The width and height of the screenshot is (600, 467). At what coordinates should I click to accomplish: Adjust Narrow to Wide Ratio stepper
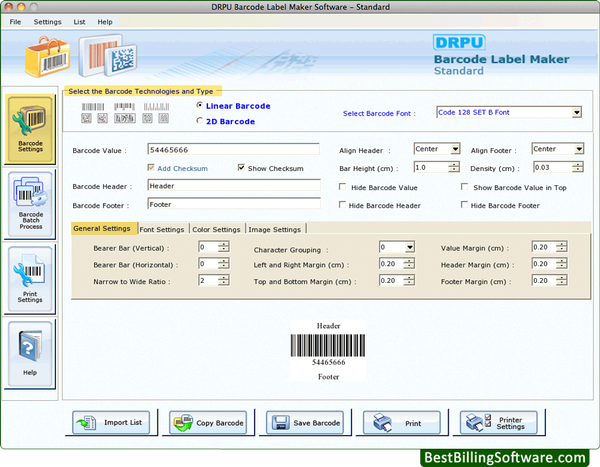click(x=223, y=281)
